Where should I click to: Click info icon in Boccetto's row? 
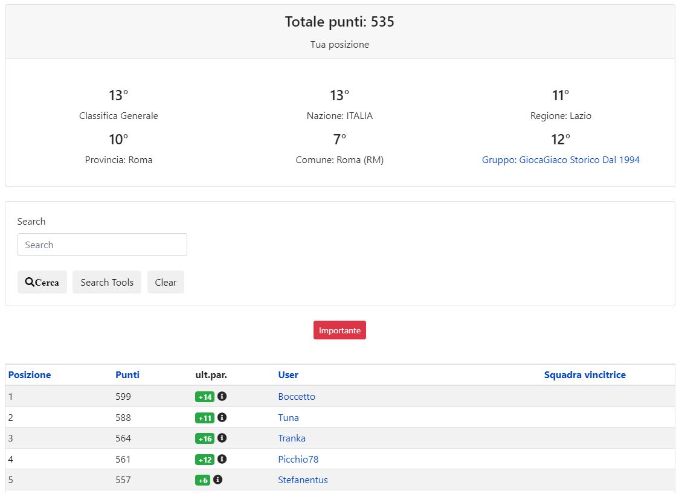(222, 397)
